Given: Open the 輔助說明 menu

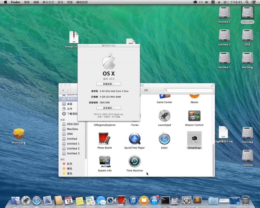Looking at the screenshot, I should (82, 2).
